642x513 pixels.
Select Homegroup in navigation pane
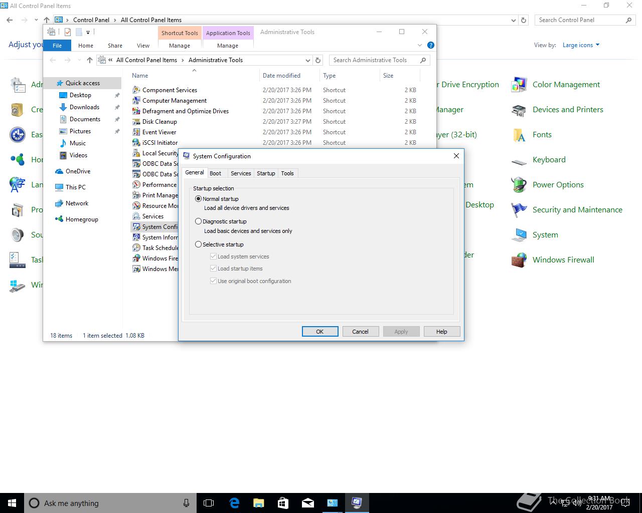click(82, 219)
